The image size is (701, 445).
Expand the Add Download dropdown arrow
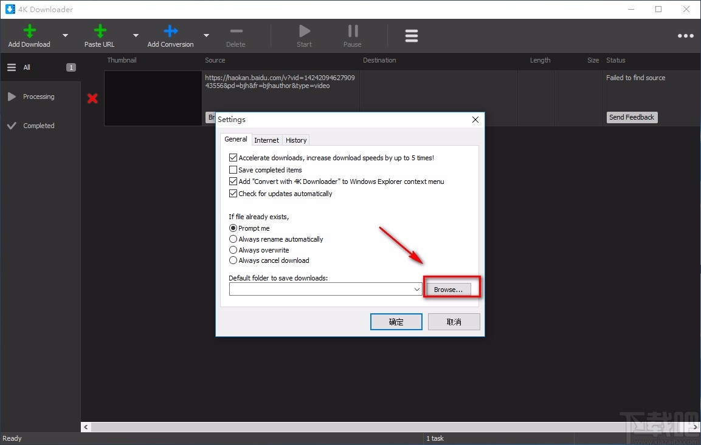(x=65, y=35)
